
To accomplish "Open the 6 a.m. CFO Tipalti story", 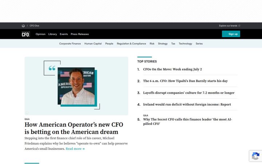I will [185, 81].
